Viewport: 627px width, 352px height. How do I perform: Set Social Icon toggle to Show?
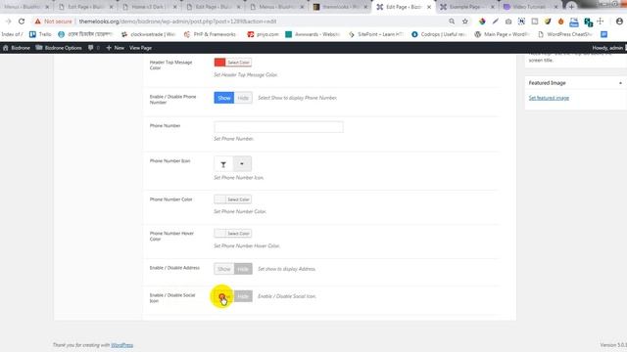(224, 296)
